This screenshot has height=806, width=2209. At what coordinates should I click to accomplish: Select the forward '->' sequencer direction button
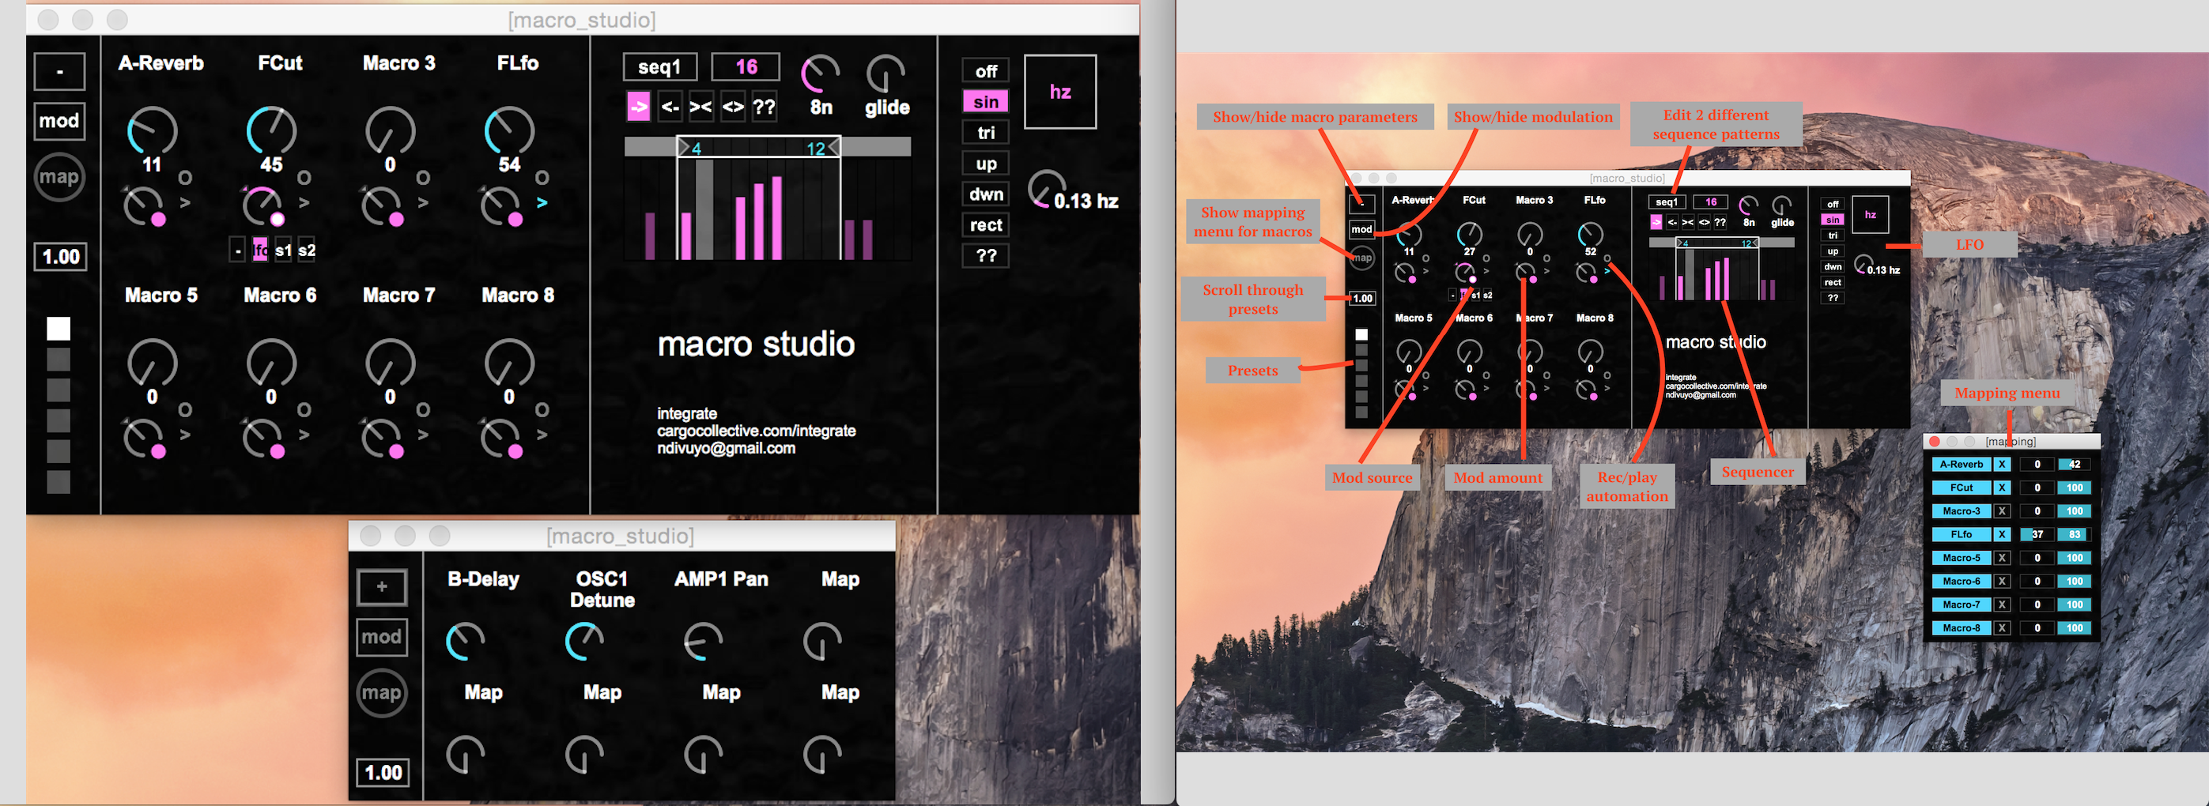pos(638,107)
